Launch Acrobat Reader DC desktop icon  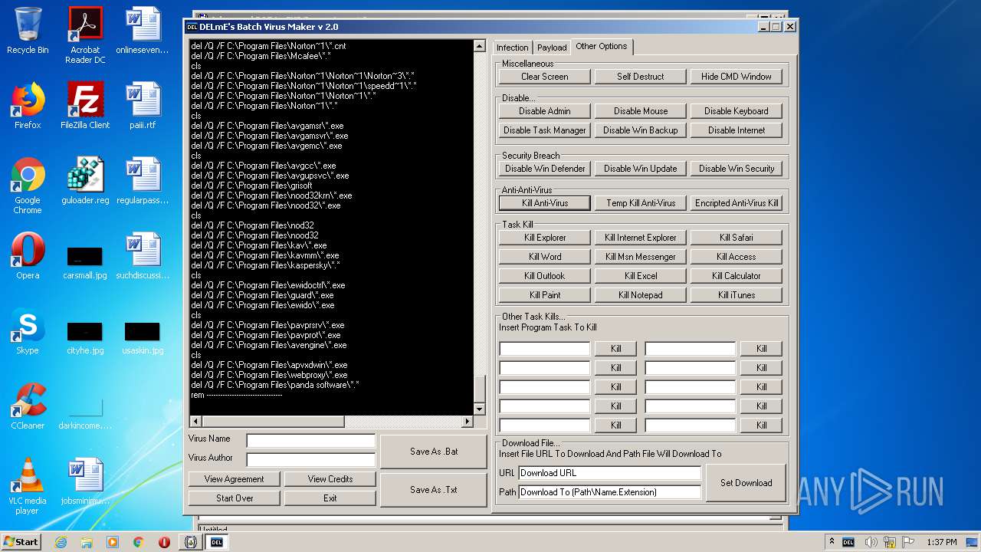[x=85, y=35]
